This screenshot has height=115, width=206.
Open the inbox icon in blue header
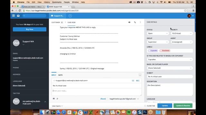click(18, 16)
